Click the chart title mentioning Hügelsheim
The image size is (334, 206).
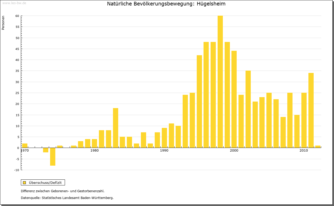166,4
